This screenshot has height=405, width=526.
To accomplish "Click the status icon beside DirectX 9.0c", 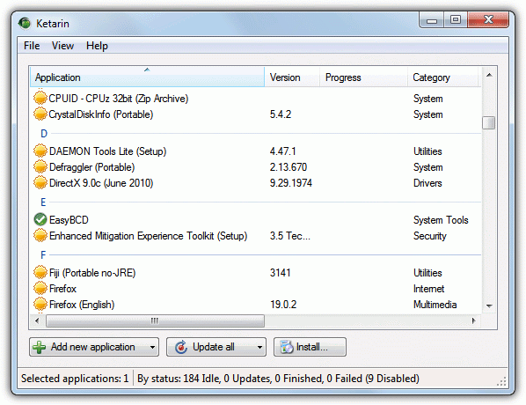I will (x=40, y=182).
